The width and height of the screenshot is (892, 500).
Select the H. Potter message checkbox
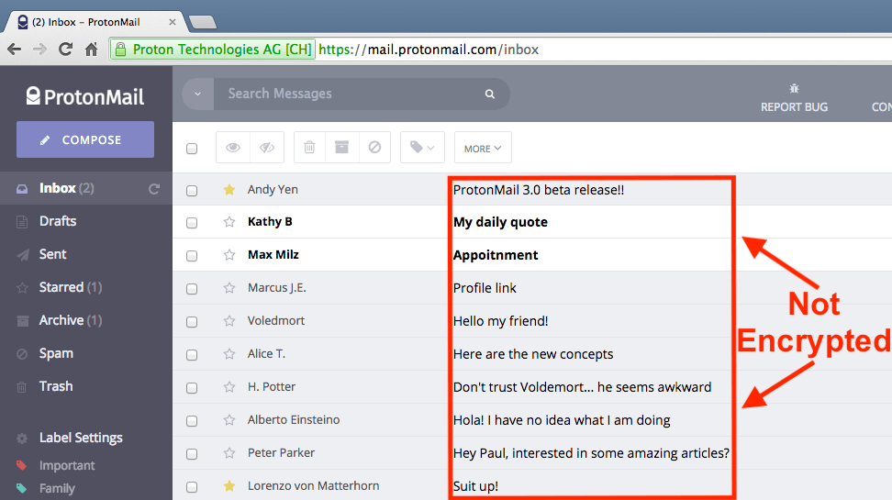pos(192,388)
